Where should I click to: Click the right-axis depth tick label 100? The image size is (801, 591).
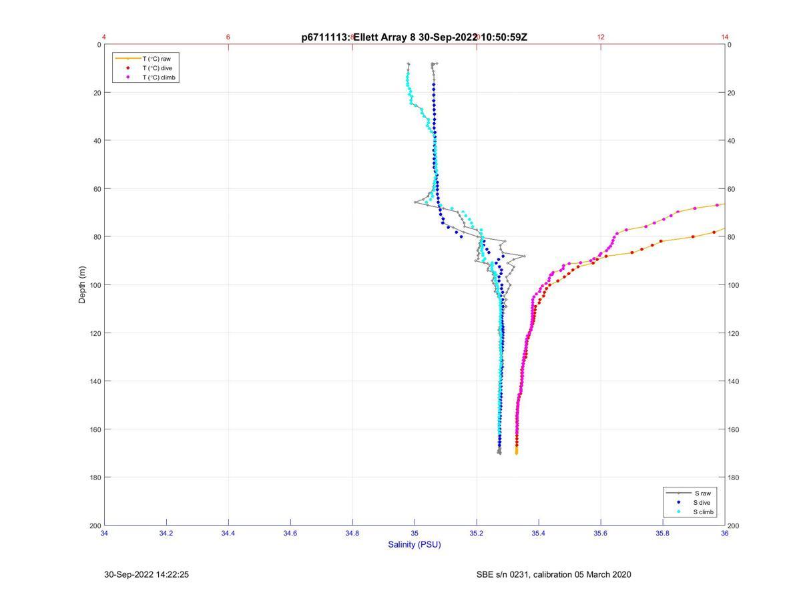pyautogui.click(x=734, y=285)
